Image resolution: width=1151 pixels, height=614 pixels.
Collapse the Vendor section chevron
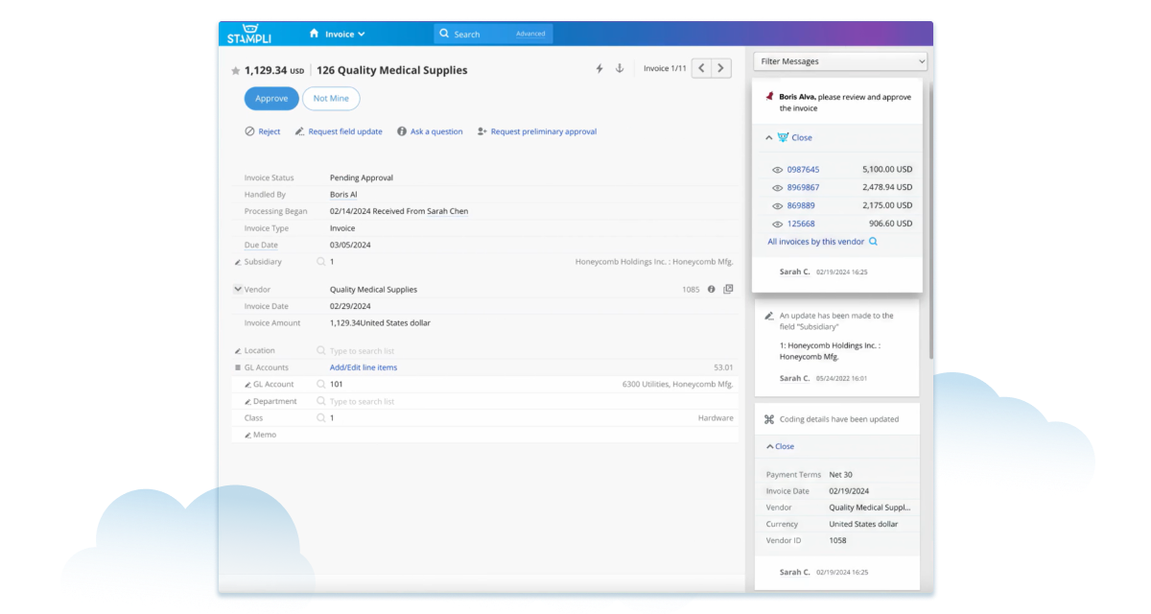tap(237, 289)
